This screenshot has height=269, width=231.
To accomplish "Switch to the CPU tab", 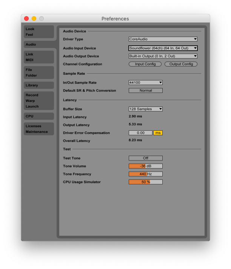I will [39, 116].
